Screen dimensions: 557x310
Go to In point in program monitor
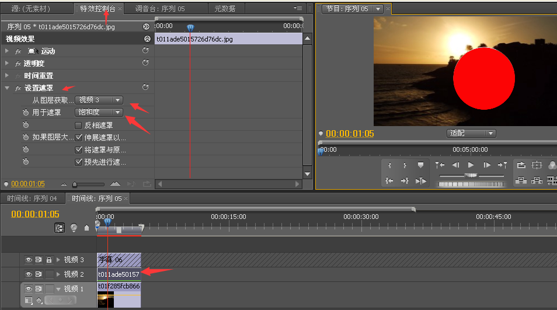click(x=389, y=181)
